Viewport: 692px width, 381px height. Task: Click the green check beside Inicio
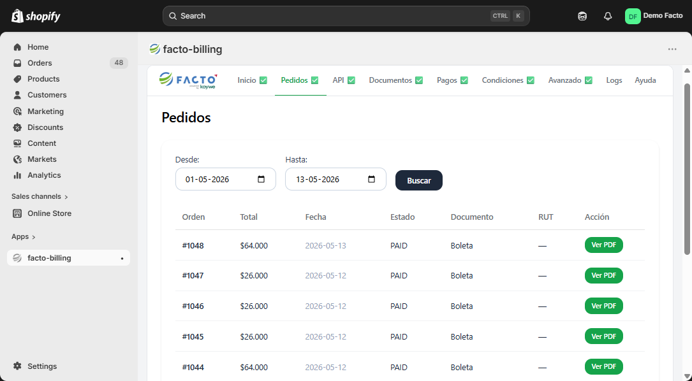pos(263,80)
